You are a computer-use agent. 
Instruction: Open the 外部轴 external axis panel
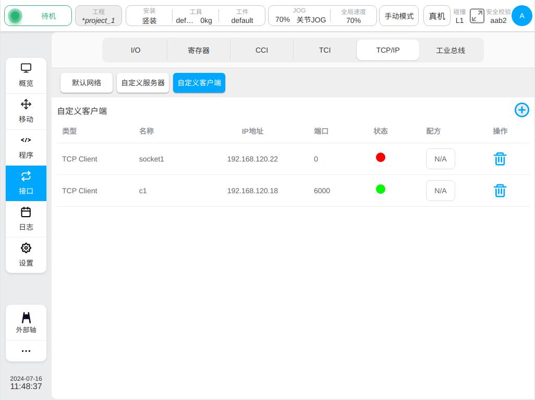coord(26,322)
